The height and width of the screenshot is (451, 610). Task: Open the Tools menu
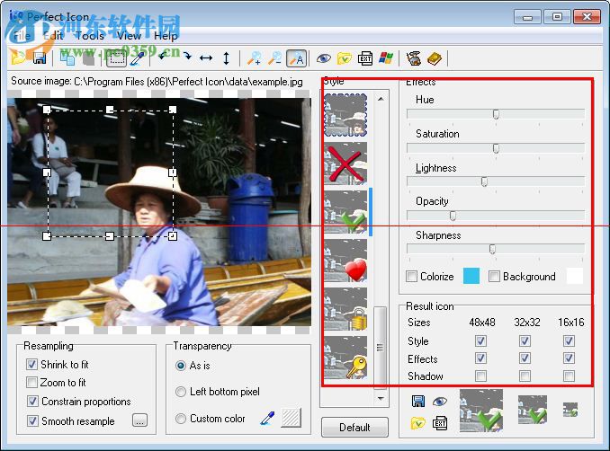[89, 36]
